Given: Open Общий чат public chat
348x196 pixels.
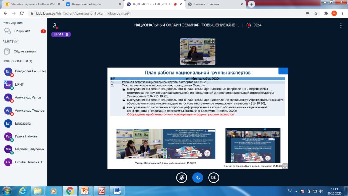Looking at the screenshot, I should click(x=22, y=31).
